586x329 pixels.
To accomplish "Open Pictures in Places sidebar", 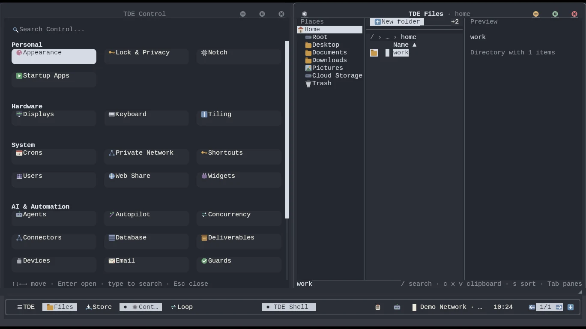I will point(330,68).
